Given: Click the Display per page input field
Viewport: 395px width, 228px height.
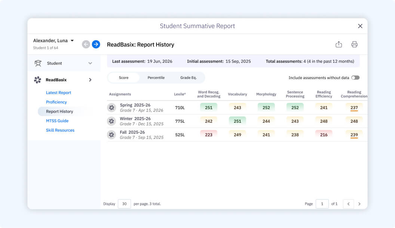Looking at the screenshot, I should [124, 204].
